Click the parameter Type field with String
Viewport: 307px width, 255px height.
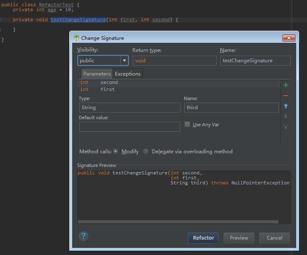129,108
